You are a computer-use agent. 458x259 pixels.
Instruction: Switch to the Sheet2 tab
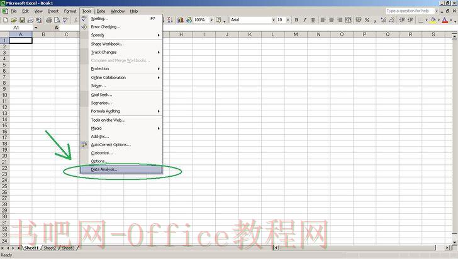click(x=50, y=248)
